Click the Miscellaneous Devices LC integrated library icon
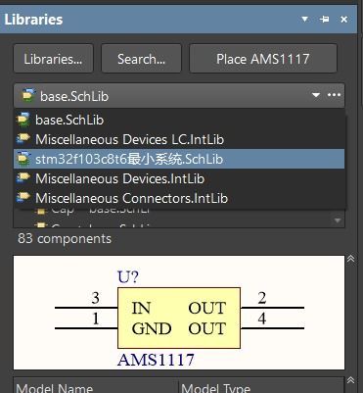This screenshot has height=393, width=363. pos(23,139)
